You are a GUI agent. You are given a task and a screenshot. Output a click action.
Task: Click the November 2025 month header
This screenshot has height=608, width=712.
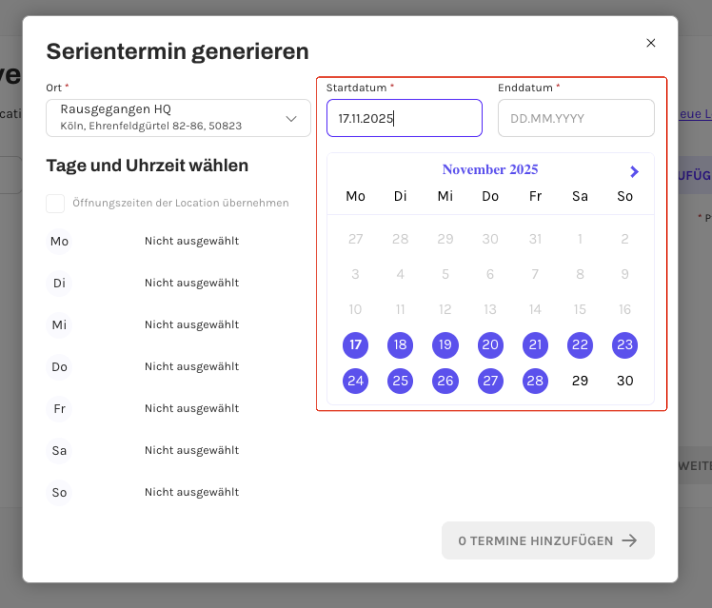pyautogui.click(x=490, y=170)
